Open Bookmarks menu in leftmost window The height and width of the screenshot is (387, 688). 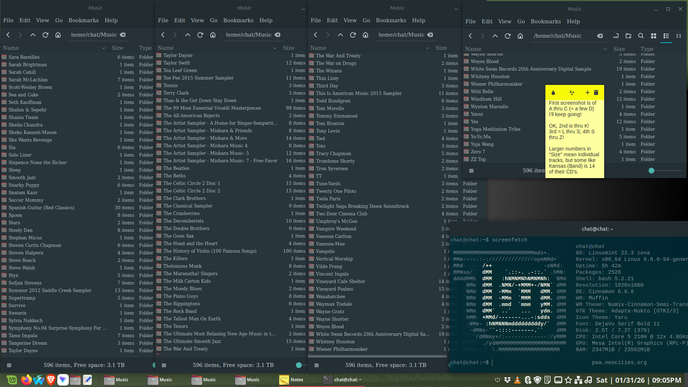(x=83, y=20)
